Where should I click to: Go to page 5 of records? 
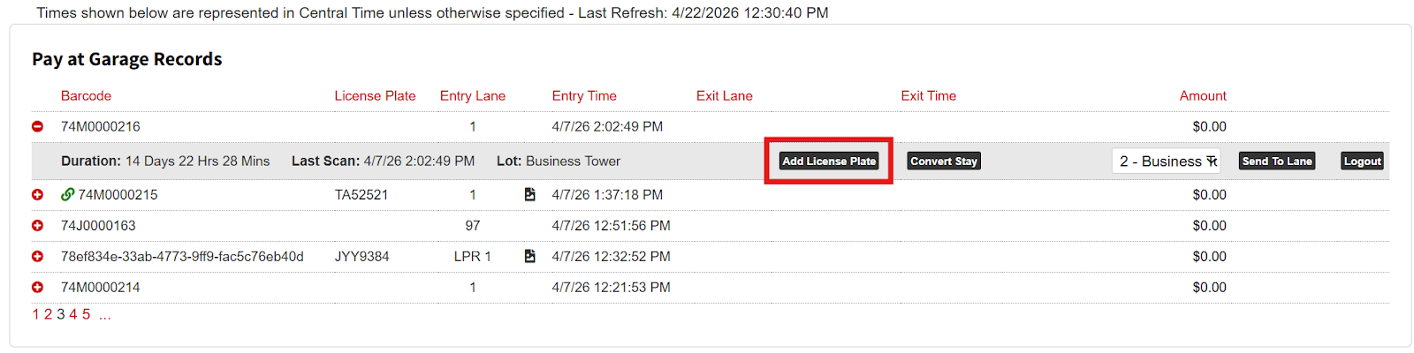click(x=86, y=314)
